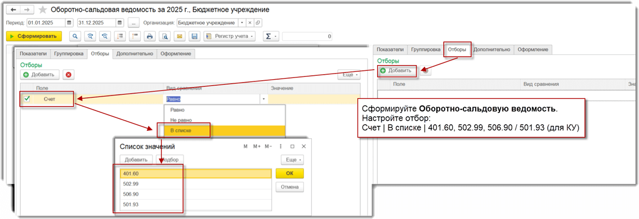The height and width of the screenshot is (219, 639).
Task: Expand the Равно comparison type dropdown arrow
Action: point(263,99)
